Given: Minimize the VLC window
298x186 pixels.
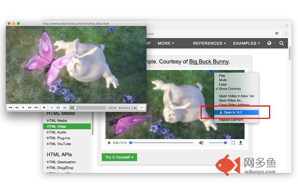Looking at the screenshot, I should coord(14,24).
